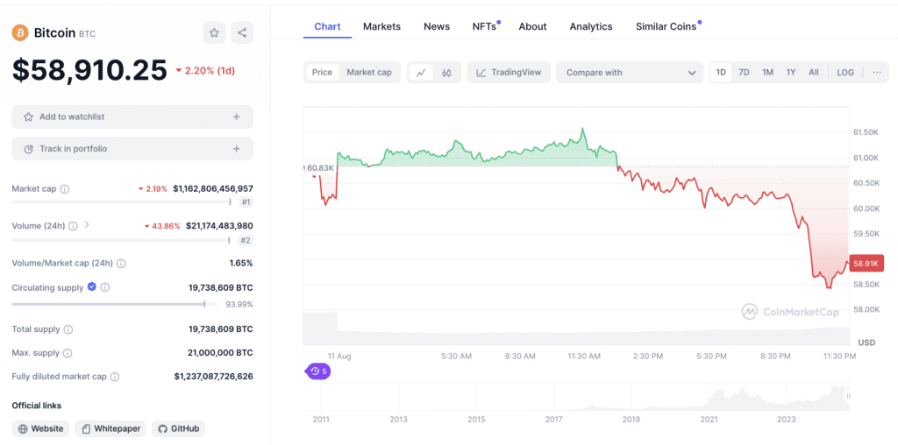Viewport: 898px width, 445px height.
Task: Select the 7D time range
Action: pyautogui.click(x=744, y=72)
